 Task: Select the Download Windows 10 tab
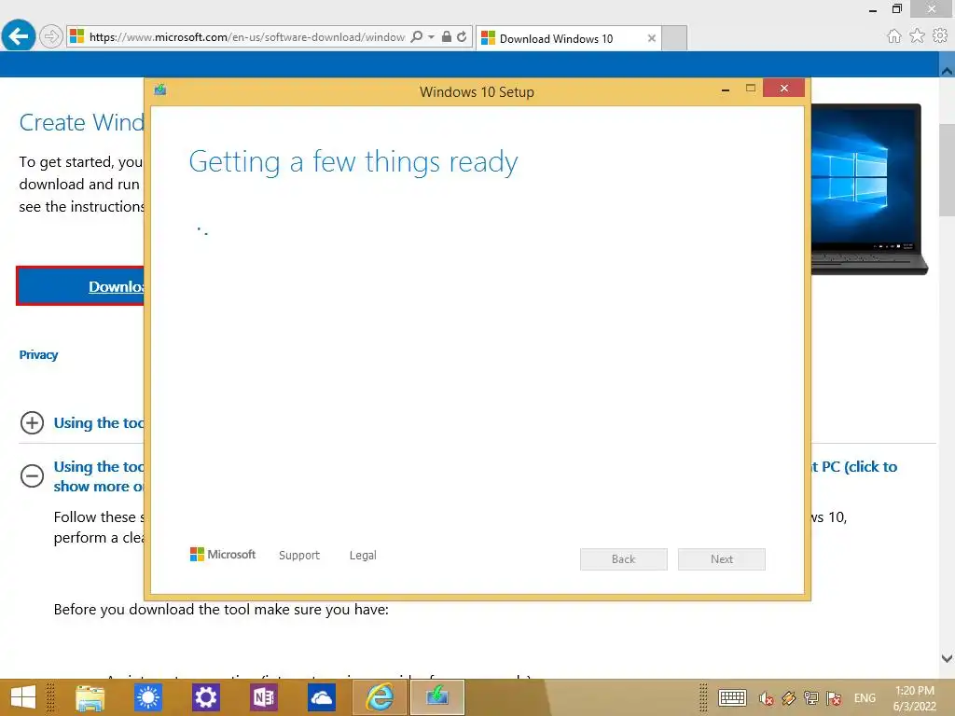click(x=568, y=38)
